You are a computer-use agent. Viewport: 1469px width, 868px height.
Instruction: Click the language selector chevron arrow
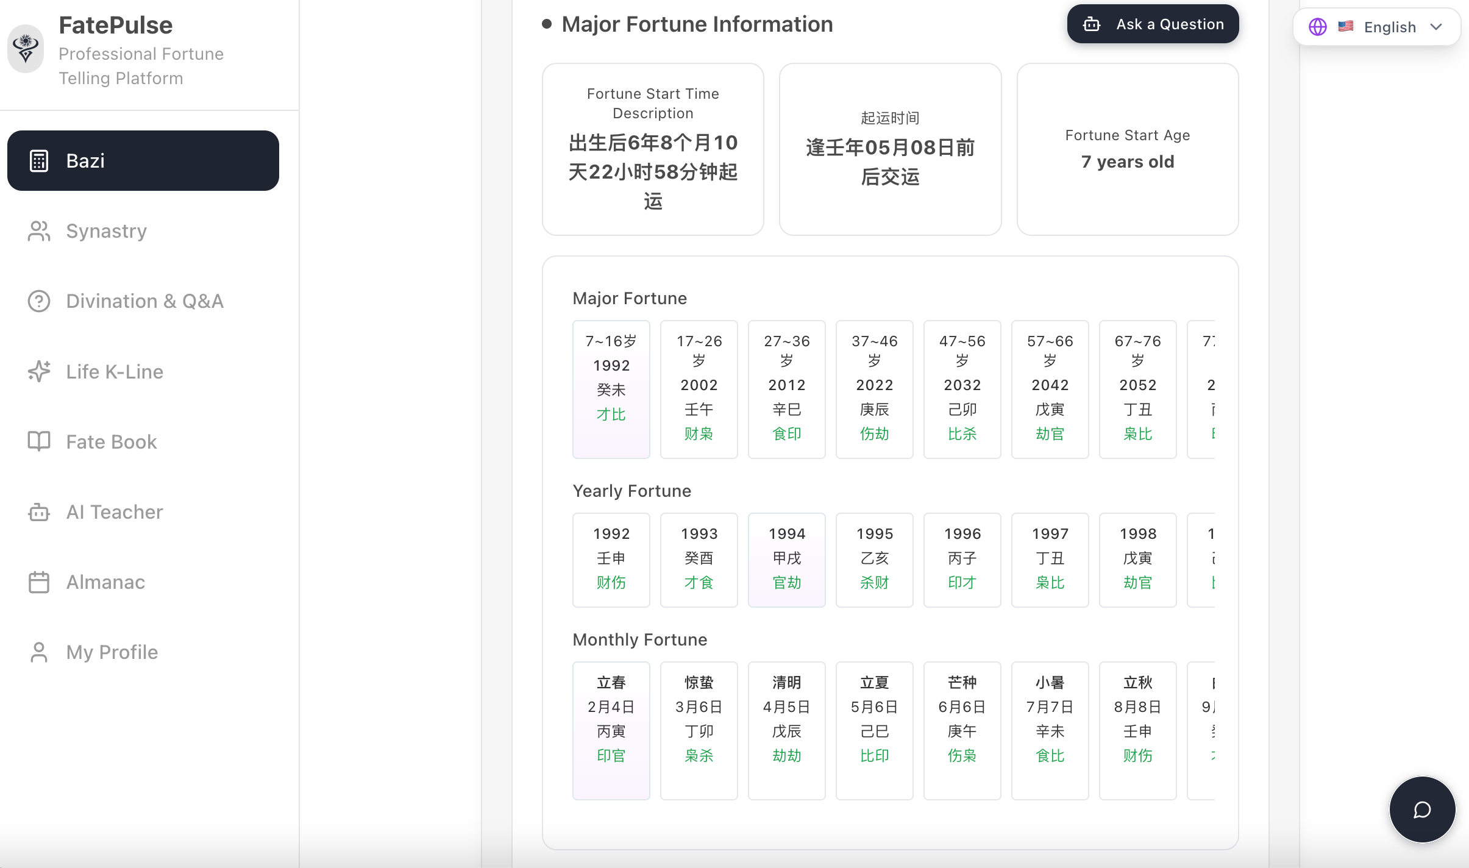[x=1436, y=27]
